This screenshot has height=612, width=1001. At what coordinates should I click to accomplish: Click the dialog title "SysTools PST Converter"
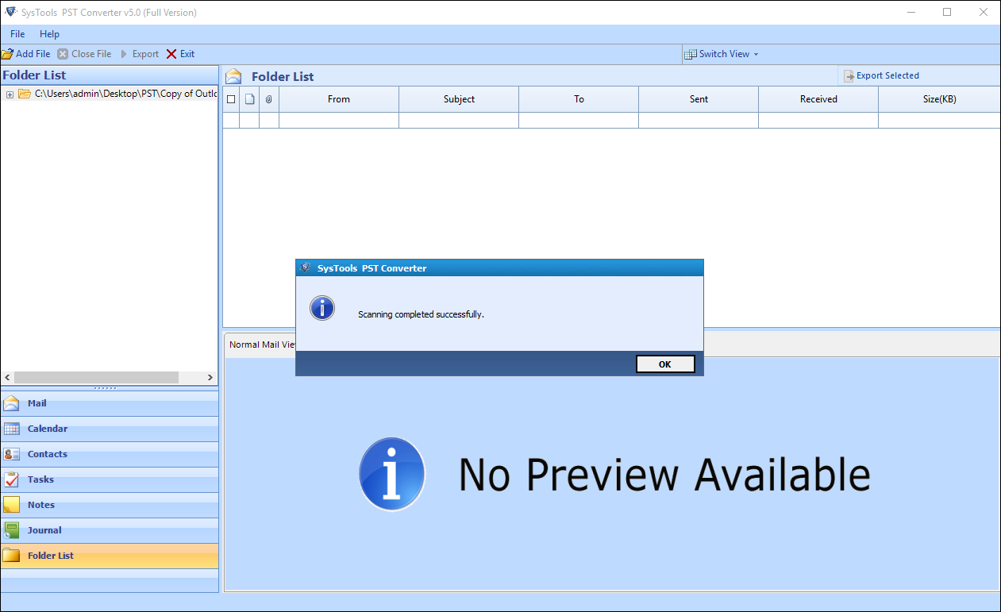click(x=372, y=268)
